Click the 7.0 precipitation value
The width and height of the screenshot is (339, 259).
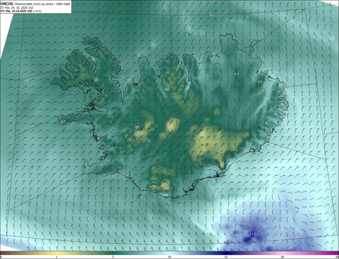tap(26, 80)
